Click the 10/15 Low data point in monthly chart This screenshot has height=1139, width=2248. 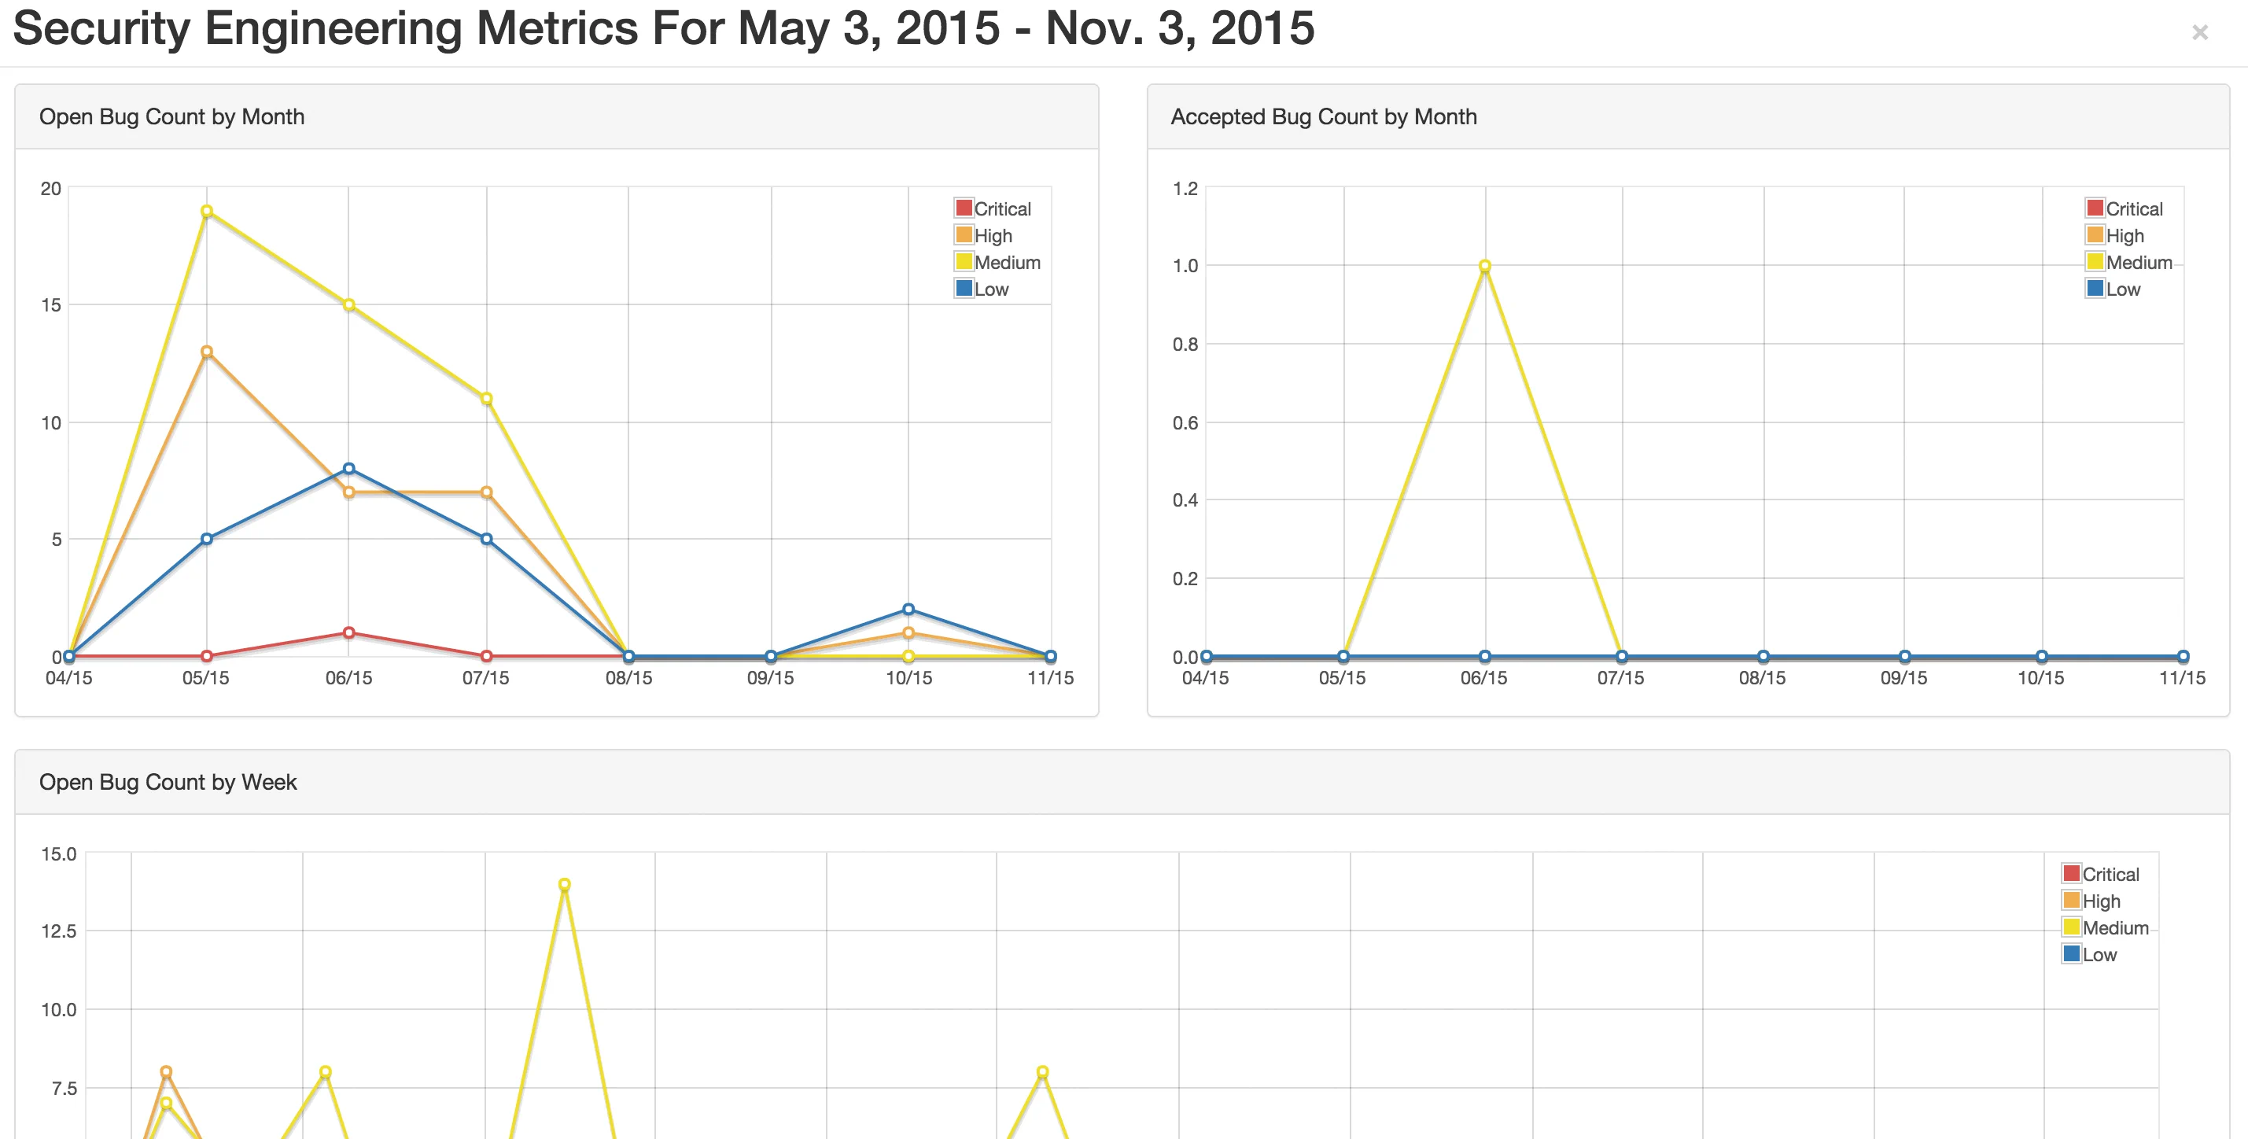(x=910, y=608)
